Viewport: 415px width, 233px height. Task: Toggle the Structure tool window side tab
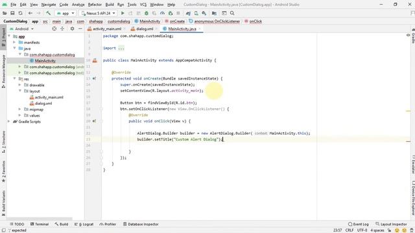coord(3,142)
